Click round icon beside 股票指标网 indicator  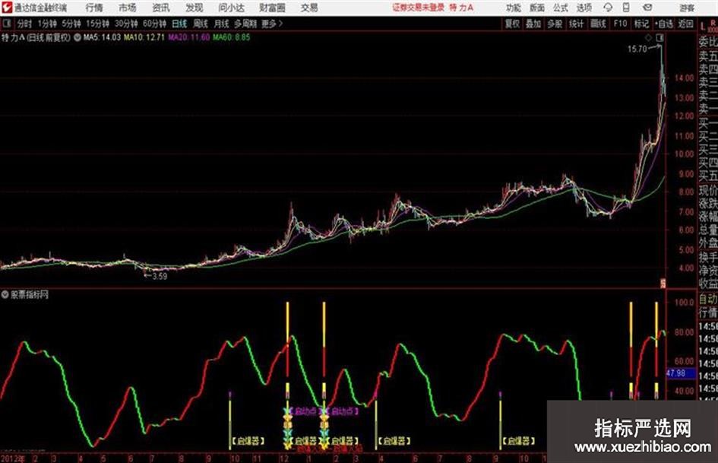click(5, 294)
